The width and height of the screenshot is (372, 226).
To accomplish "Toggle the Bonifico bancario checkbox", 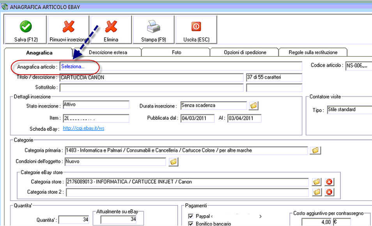I will tap(191, 223).
